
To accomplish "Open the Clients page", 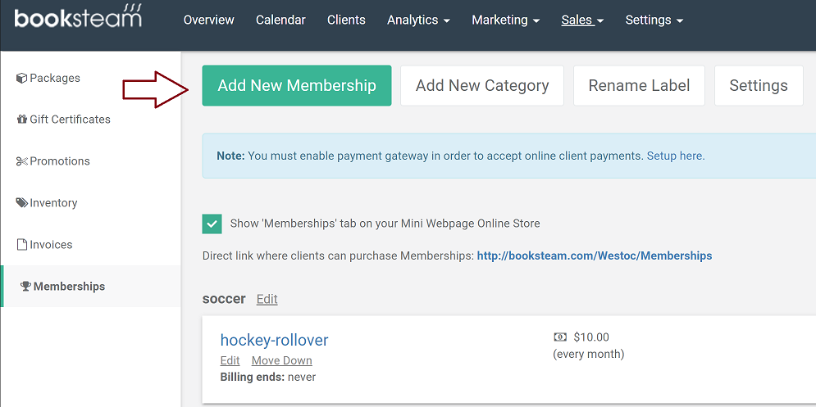I will (346, 20).
